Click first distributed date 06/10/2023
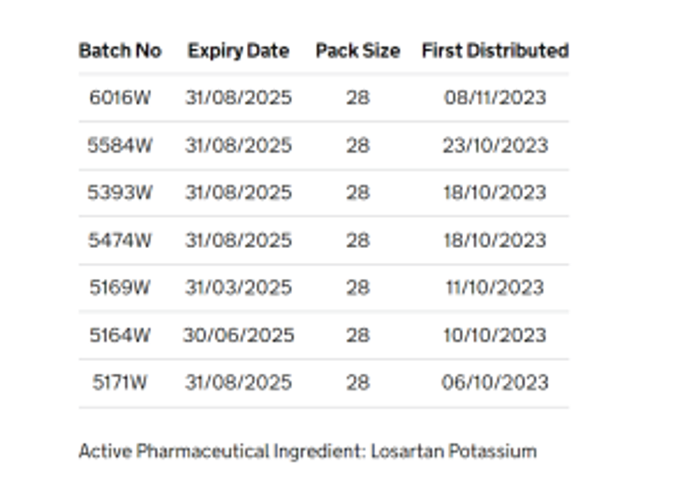The height and width of the screenshot is (503, 693). (x=495, y=383)
